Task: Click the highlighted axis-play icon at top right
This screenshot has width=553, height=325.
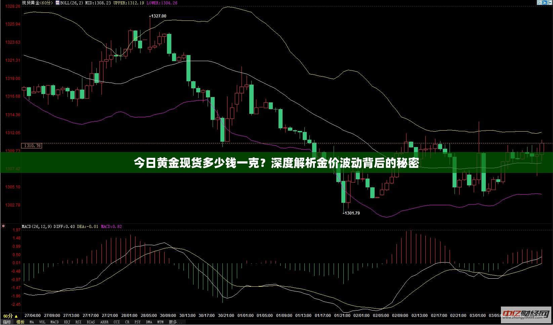Action: [x=545, y=3]
